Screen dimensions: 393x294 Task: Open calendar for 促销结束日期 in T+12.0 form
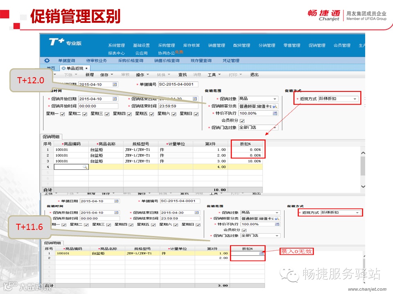[195, 99]
